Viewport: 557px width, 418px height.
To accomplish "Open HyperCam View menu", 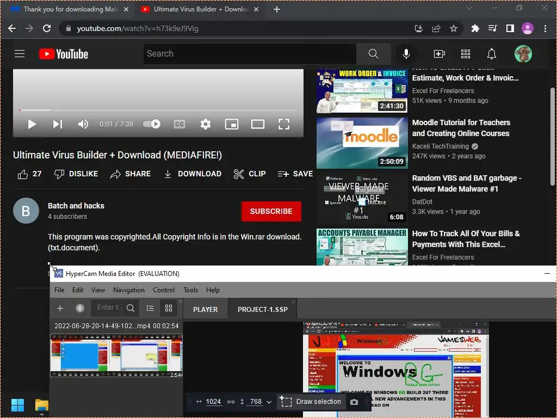I will pos(98,290).
